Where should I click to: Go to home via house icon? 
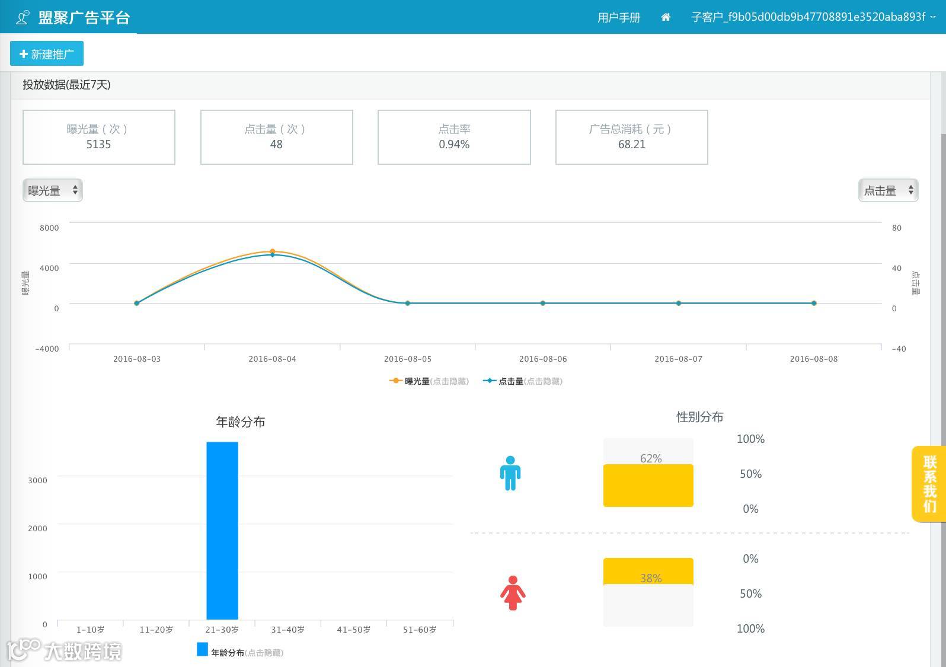[666, 17]
